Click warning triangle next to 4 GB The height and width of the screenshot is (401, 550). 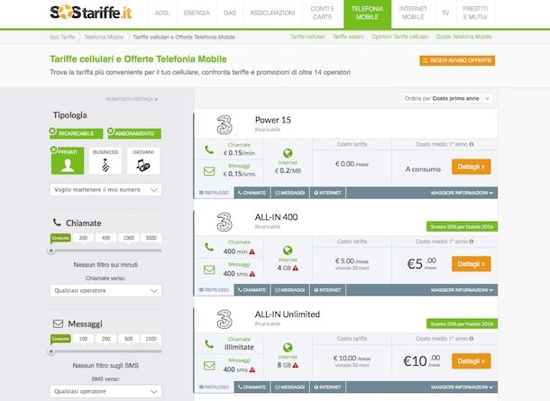pos(296,269)
